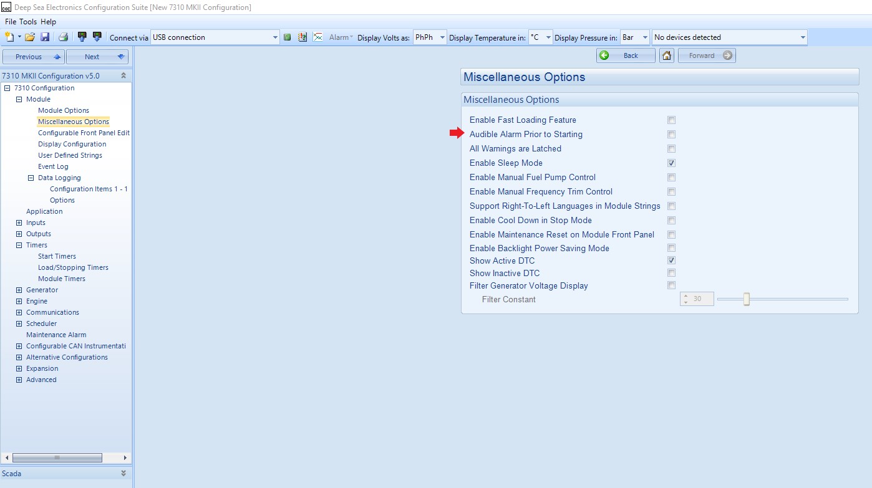The width and height of the screenshot is (872, 488).
Task: Open a configuration file via folder icon
Action: tap(30, 37)
